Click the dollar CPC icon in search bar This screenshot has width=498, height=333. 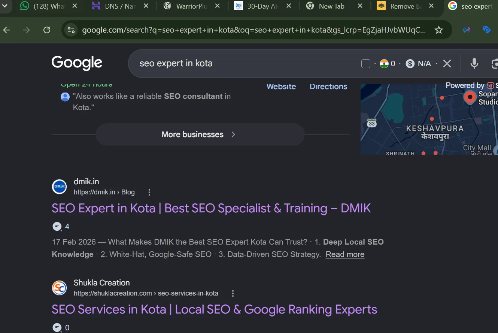[410, 64]
